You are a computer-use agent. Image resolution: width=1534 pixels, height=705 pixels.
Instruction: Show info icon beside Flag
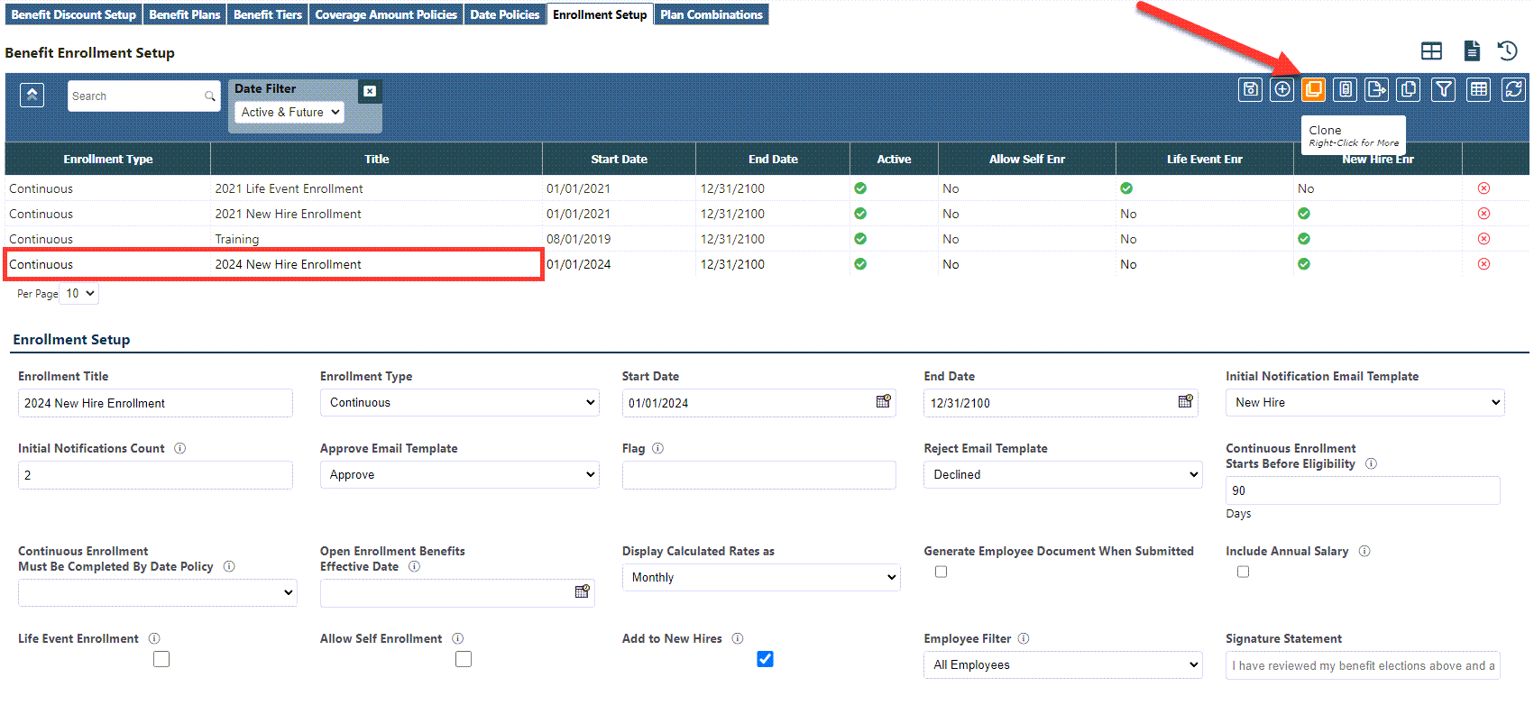657,448
